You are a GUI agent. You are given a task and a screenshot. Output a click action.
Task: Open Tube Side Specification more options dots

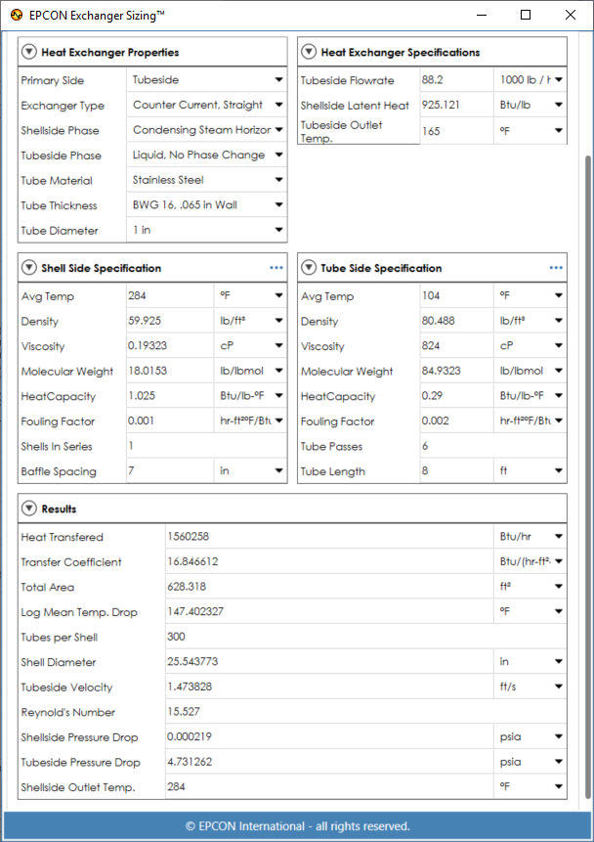(x=556, y=268)
